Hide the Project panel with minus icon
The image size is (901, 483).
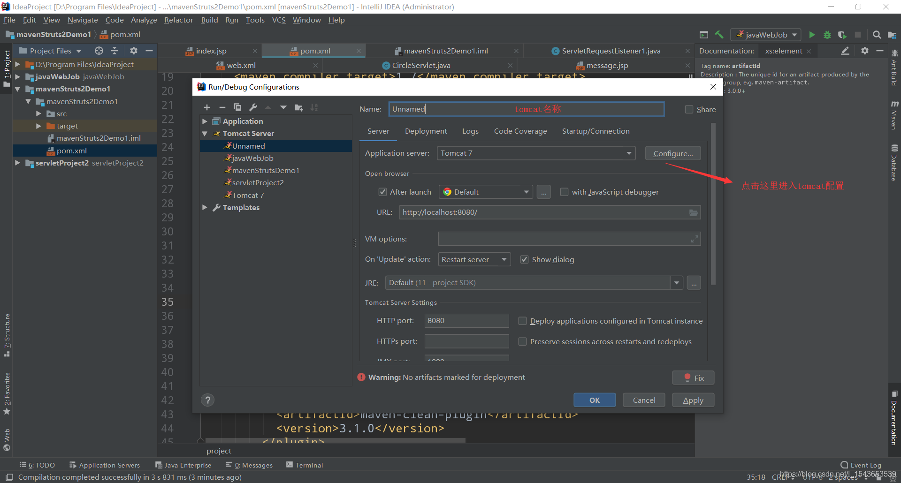pos(149,51)
